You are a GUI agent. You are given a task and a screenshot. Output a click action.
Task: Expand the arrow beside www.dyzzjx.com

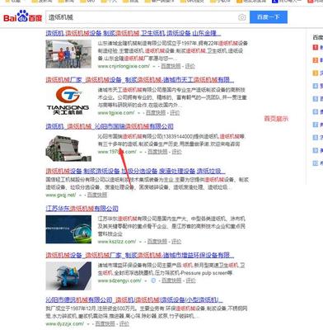[x=88, y=324]
